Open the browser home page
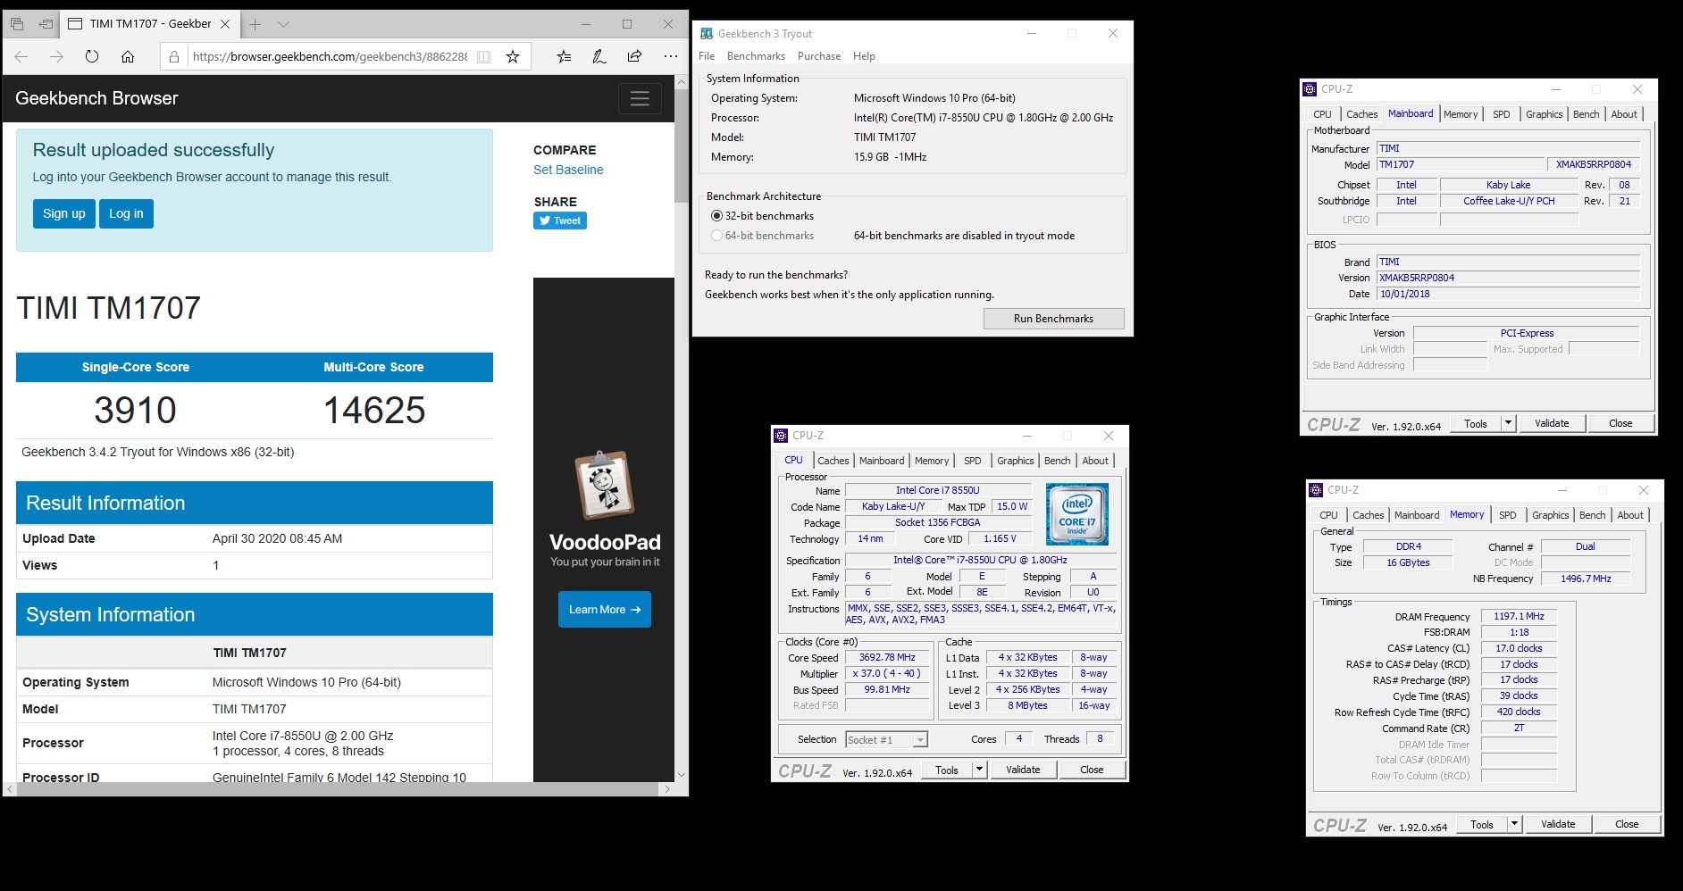Image resolution: width=1683 pixels, height=891 pixels. pyautogui.click(x=128, y=56)
